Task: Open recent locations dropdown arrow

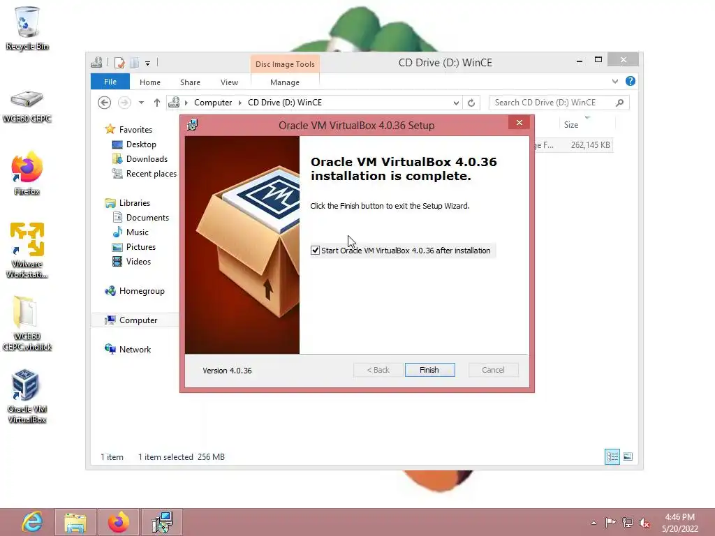Action: point(141,103)
